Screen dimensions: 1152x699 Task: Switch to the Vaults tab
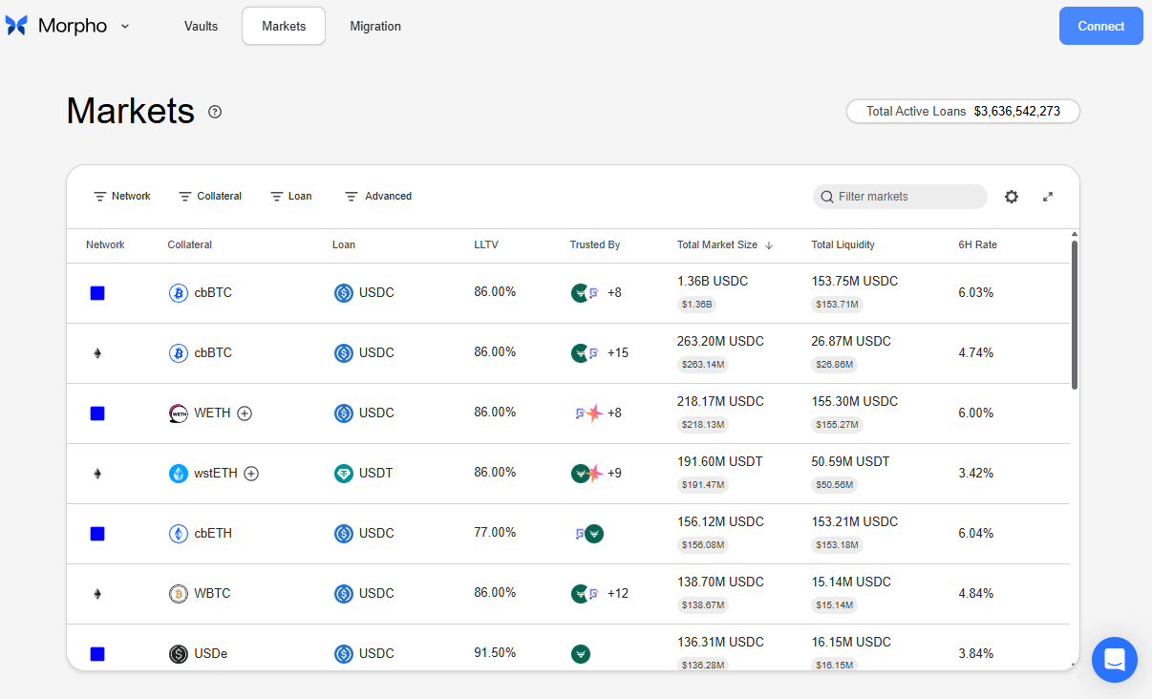(x=202, y=27)
